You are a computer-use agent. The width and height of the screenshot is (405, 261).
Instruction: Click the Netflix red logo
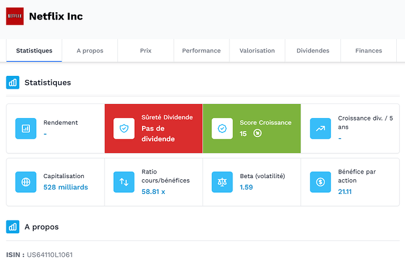pyautogui.click(x=15, y=16)
